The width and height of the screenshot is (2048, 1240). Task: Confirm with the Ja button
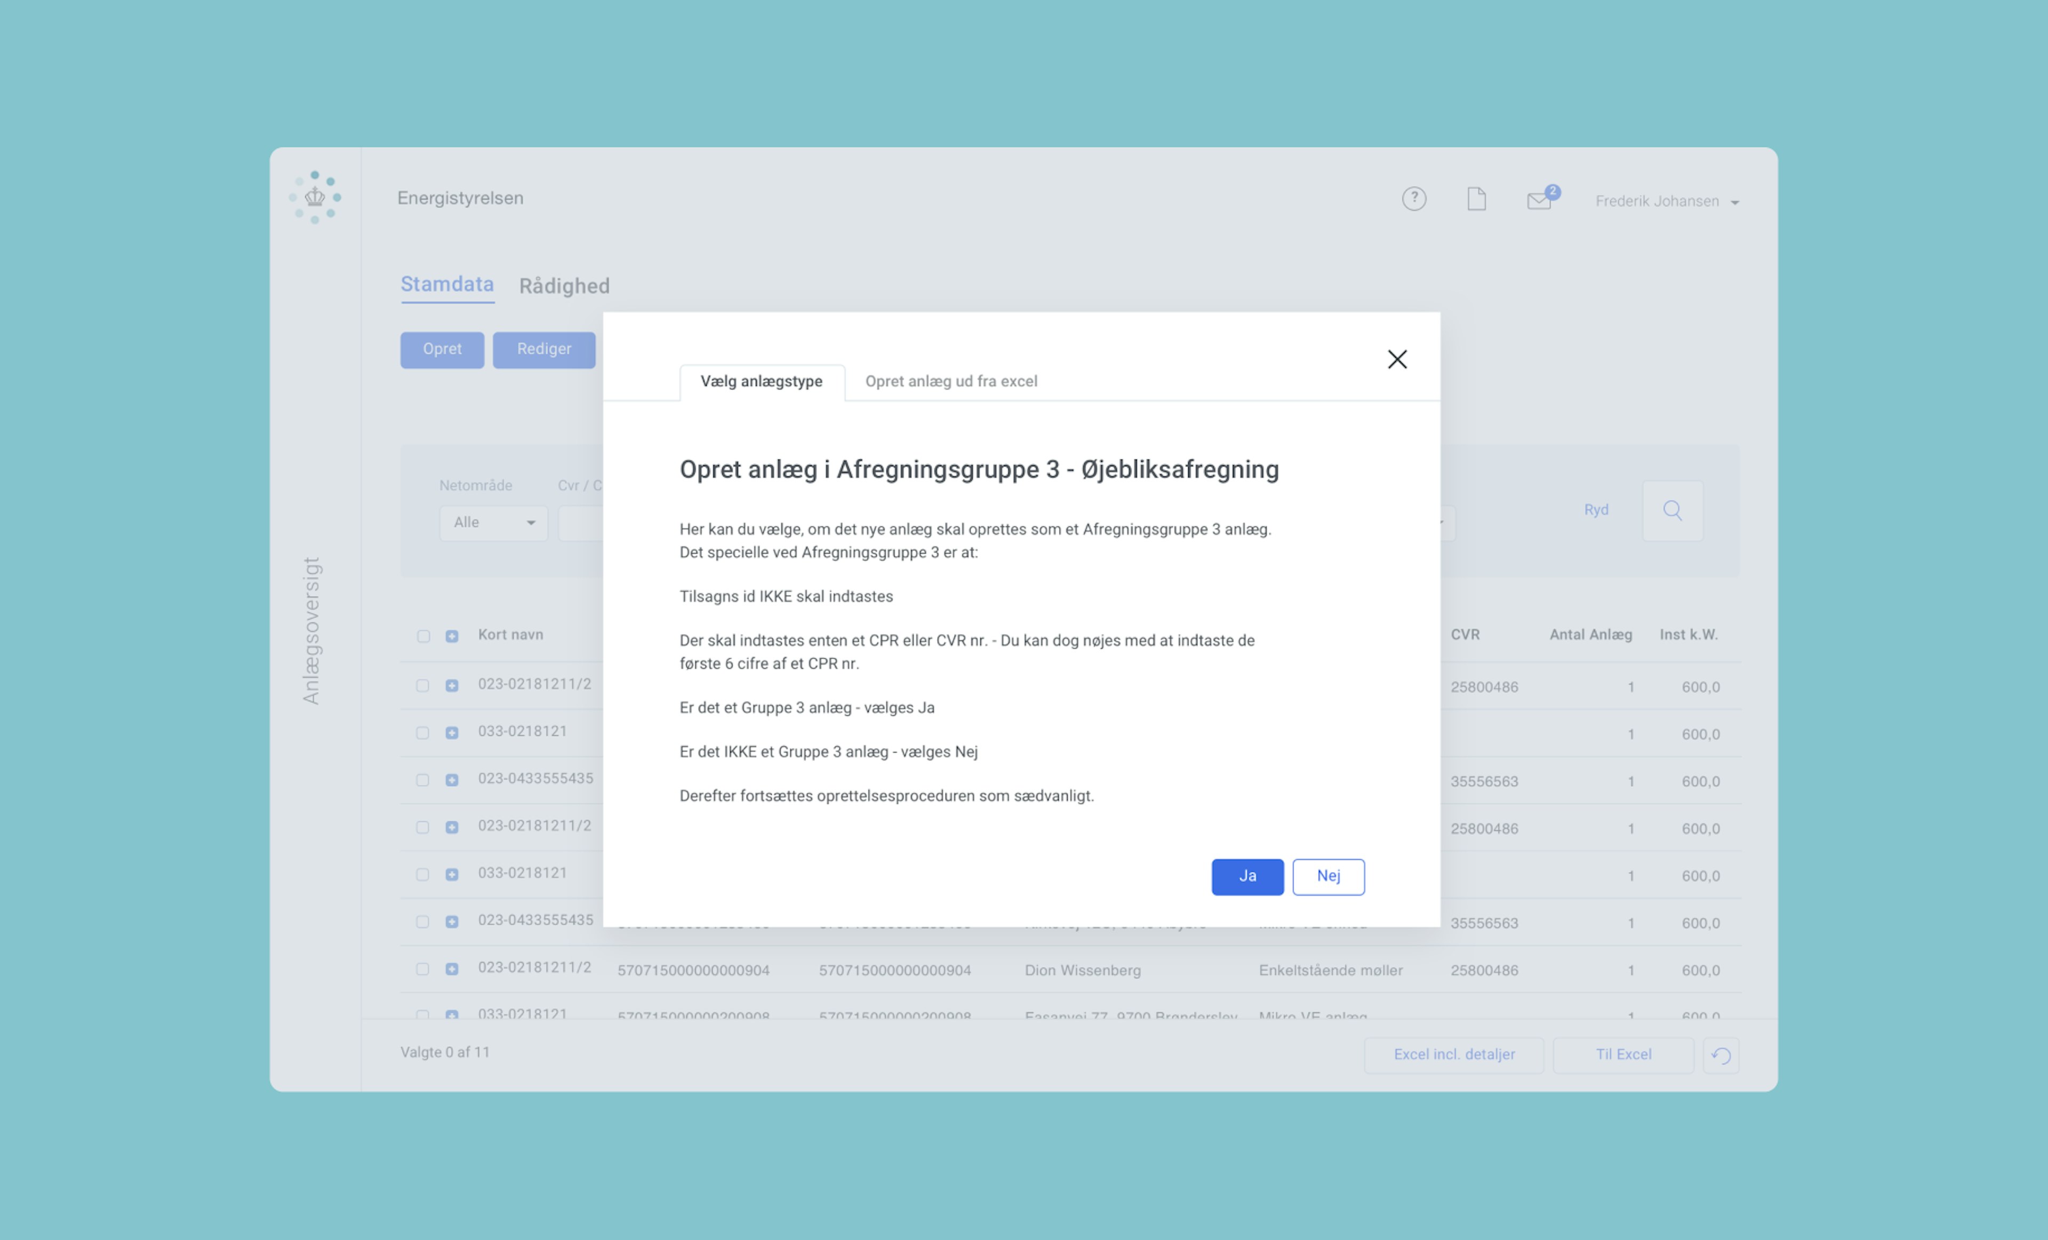1247,876
